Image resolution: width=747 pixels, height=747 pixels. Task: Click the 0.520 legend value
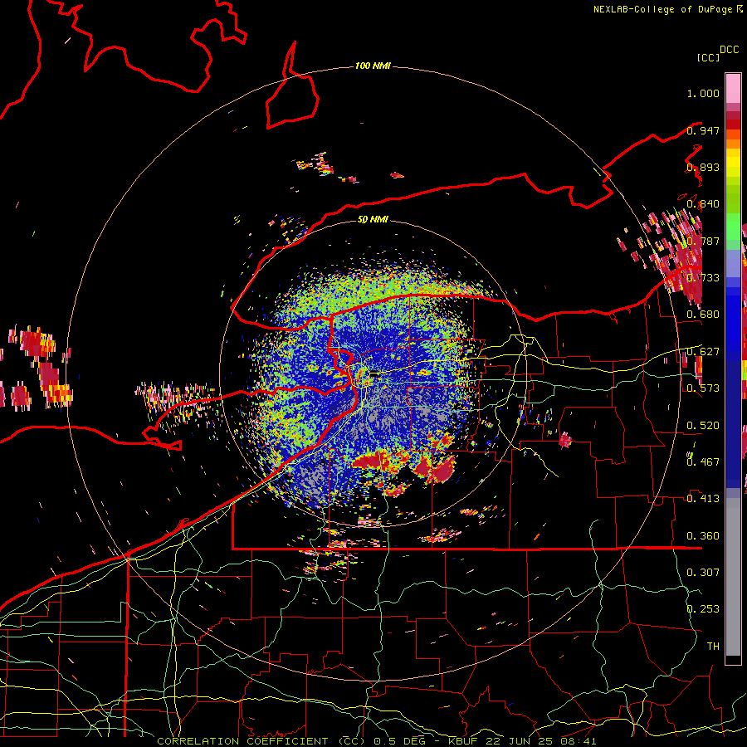[703, 426]
